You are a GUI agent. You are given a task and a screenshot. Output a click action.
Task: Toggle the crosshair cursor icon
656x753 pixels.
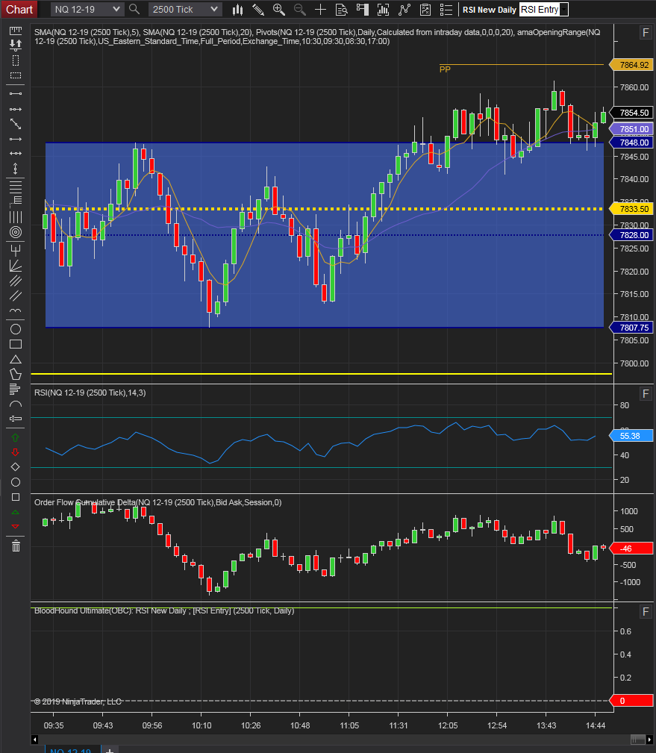point(320,10)
